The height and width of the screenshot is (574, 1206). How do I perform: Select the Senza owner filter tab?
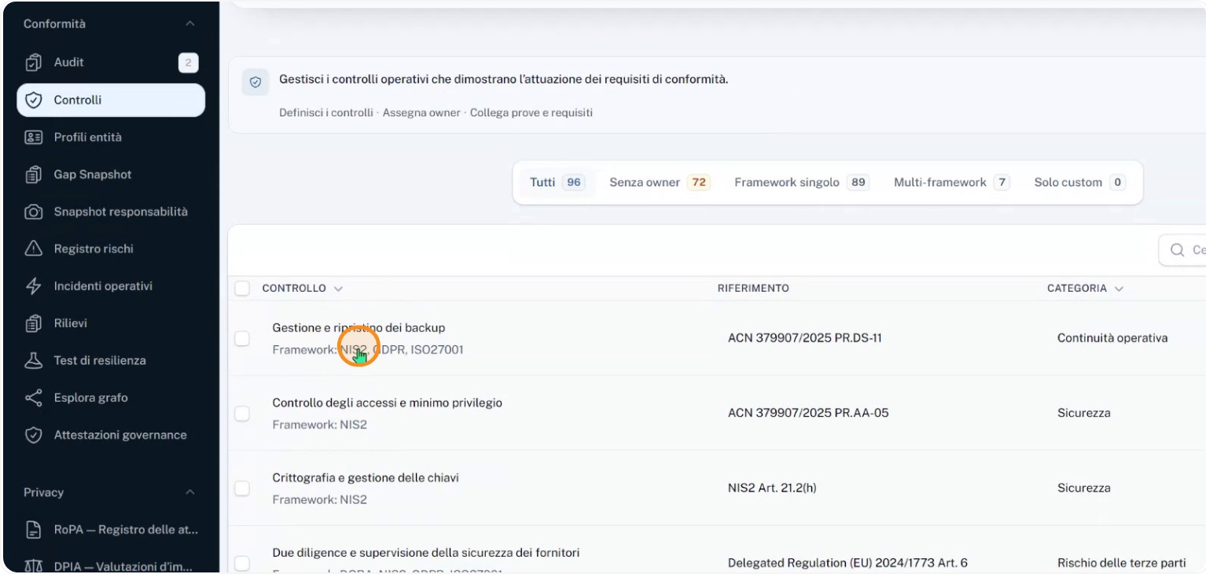pyautogui.click(x=660, y=182)
